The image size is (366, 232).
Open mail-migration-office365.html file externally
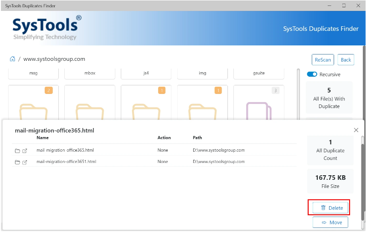[25, 151]
